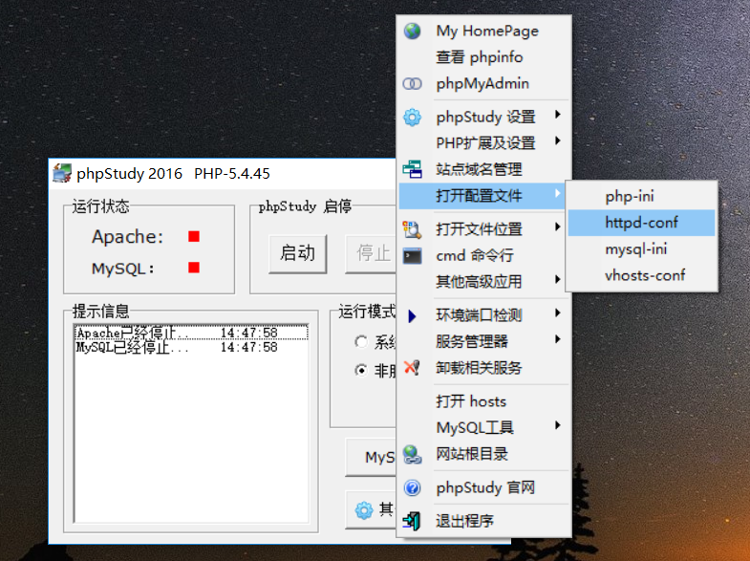
Task: Select log line MySQL已经停止
Action: (191, 347)
